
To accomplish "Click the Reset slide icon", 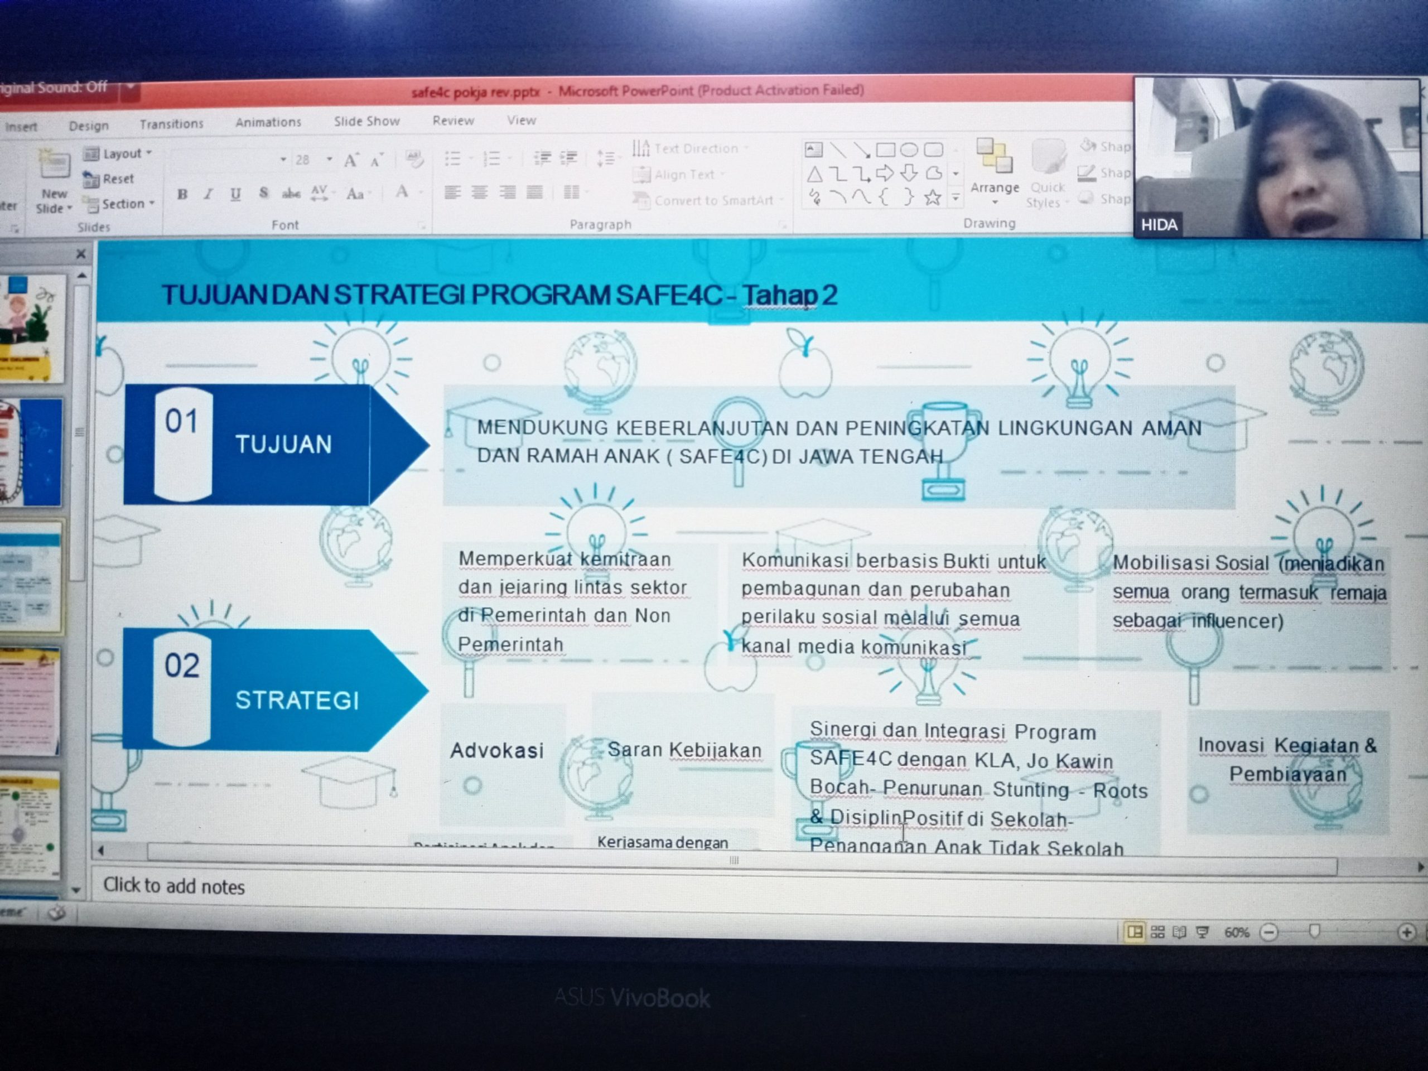I will pos(91,180).
